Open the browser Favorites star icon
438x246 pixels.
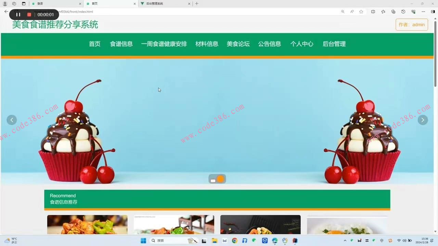click(x=361, y=11)
